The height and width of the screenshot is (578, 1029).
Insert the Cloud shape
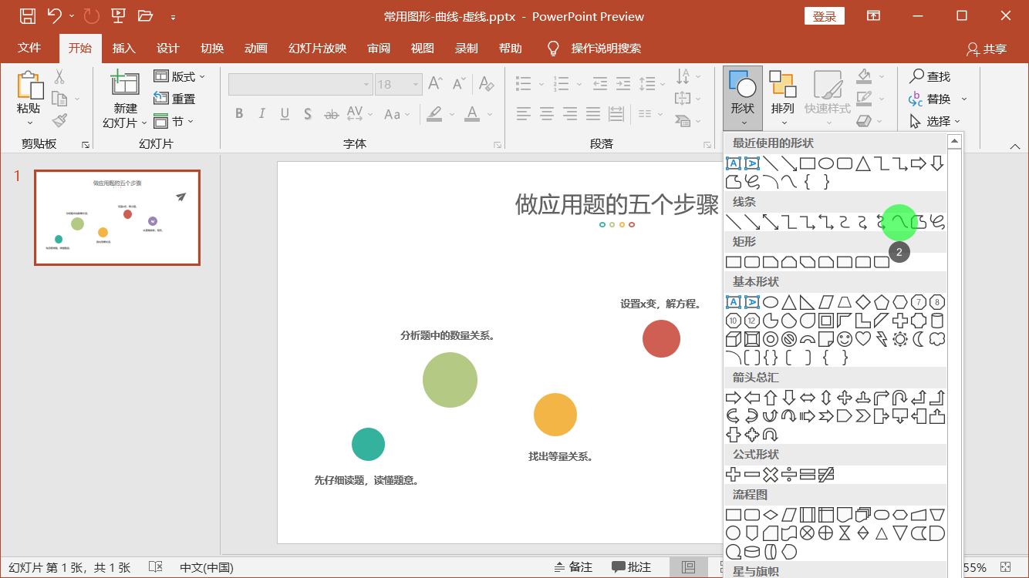pos(937,339)
